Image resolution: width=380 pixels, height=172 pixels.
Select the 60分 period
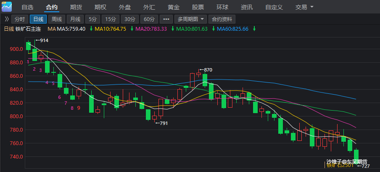tap(149, 19)
